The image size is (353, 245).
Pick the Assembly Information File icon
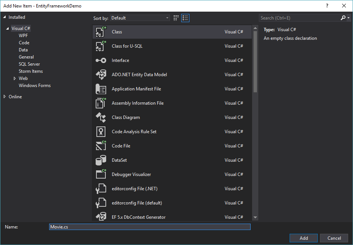(x=101, y=103)
